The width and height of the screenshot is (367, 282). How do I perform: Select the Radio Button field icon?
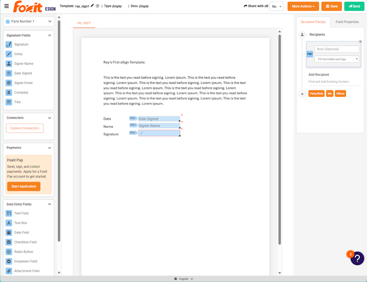click(x=9, y=252)
